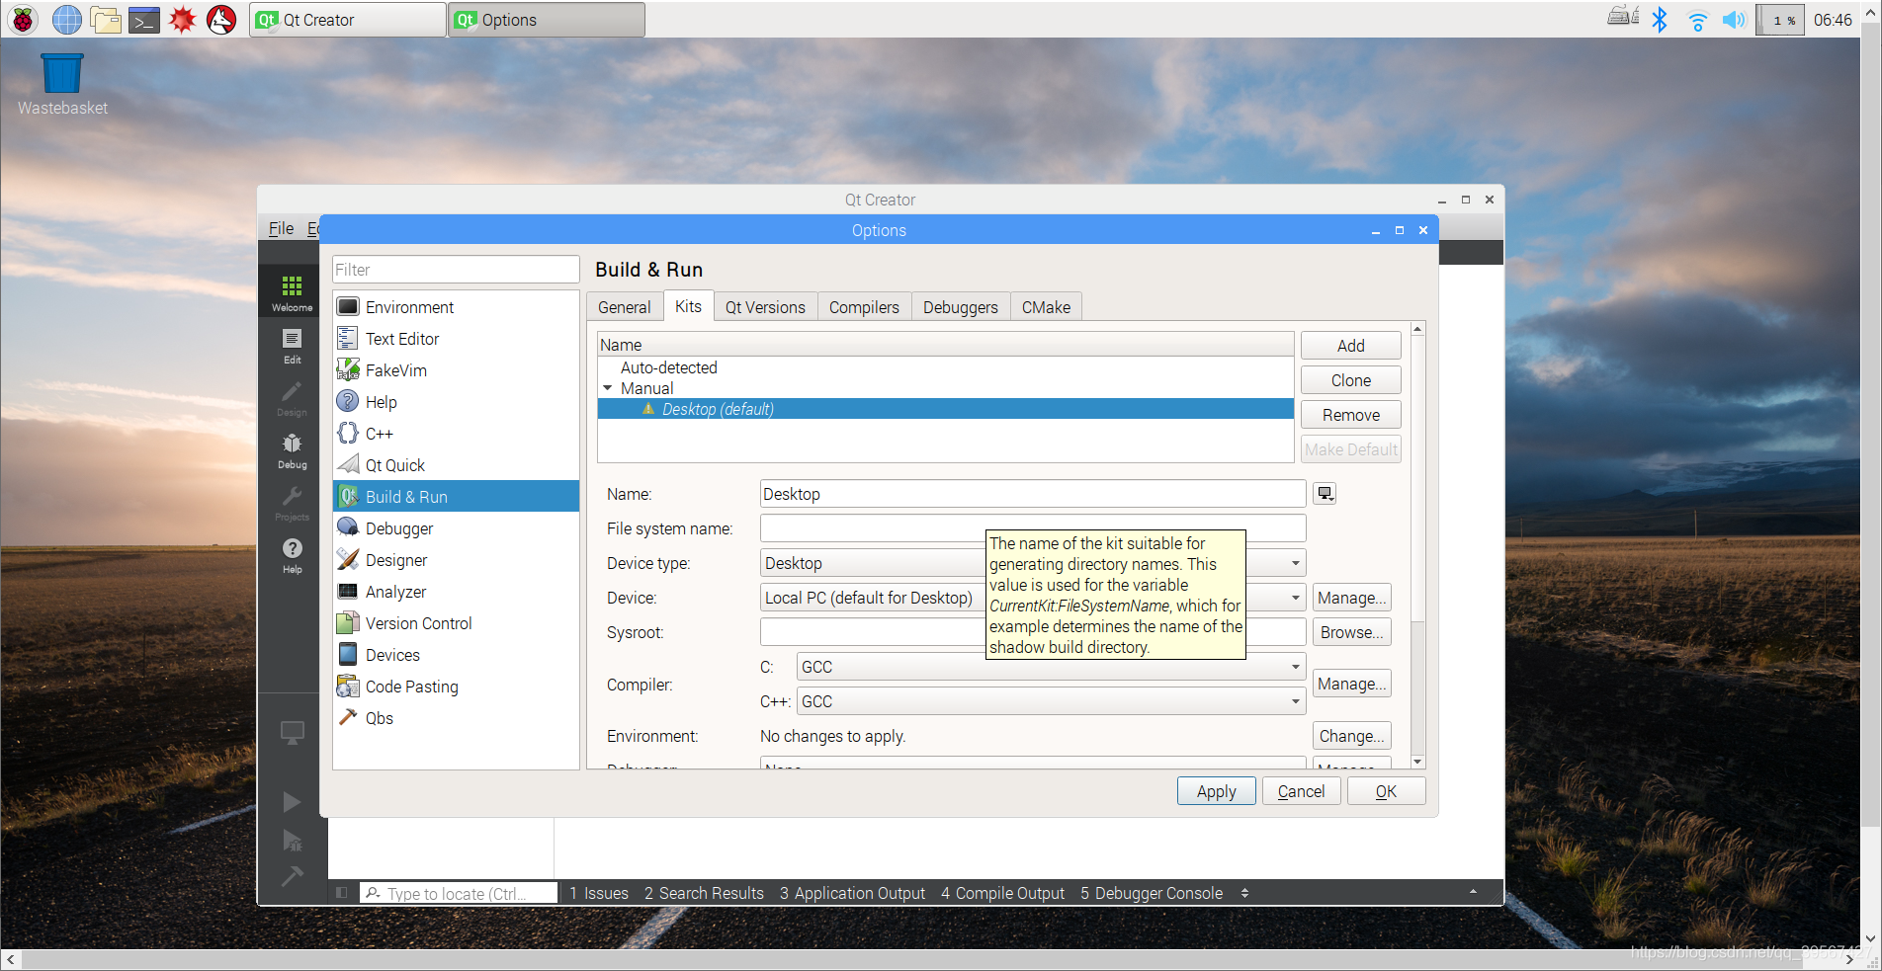Open the Issues output pane
Image resolution: width=1882 pixels, height=971 pixels.
[599, 893]
